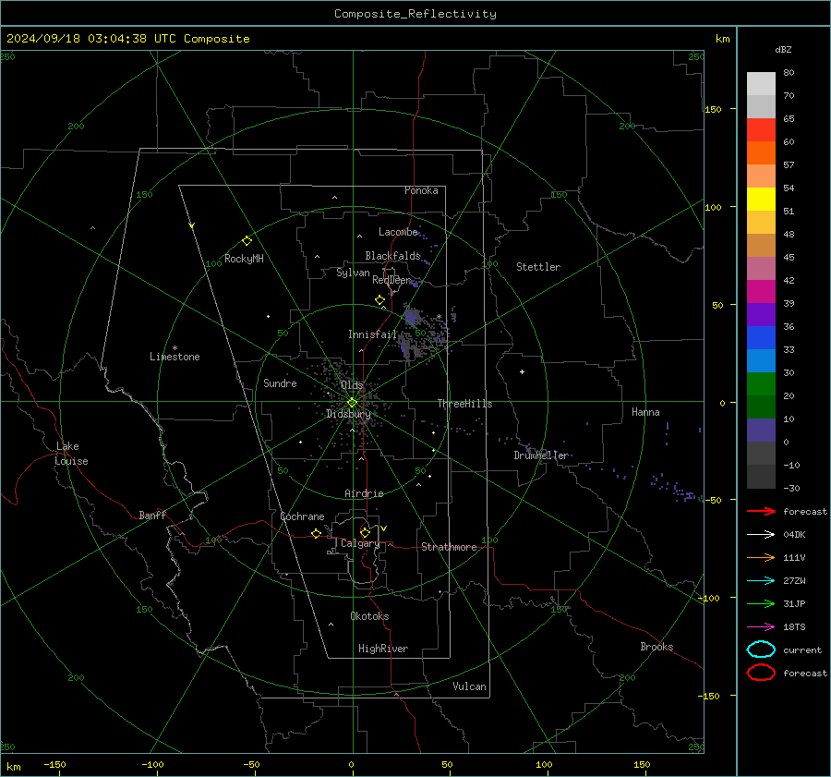
Task: Click the km label at bottom left
Action: coord(14,767)
